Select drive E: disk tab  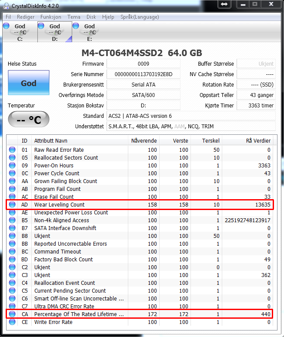(x=90, y=32)
